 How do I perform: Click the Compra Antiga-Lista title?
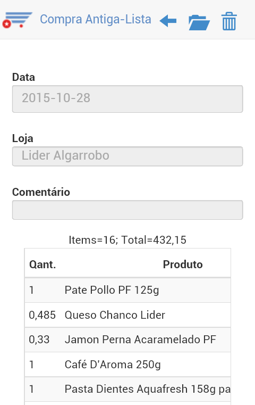pyautogui.click(x=96, y=19)
